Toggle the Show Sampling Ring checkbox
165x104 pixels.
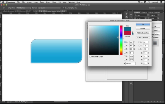tap(64, 8)
